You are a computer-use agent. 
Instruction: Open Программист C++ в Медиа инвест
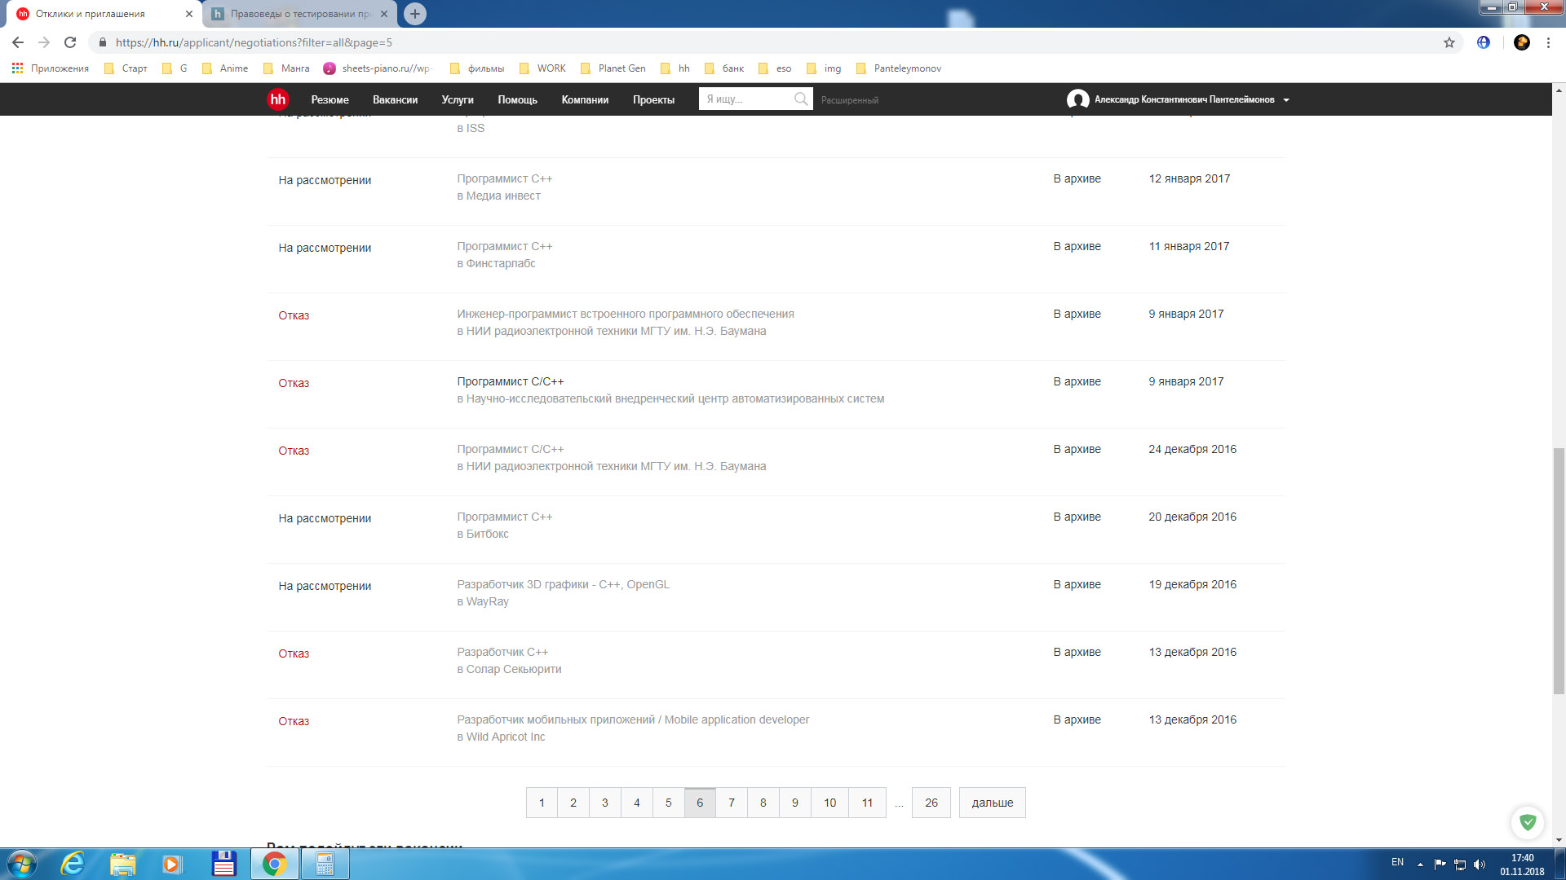click(504, 178)
